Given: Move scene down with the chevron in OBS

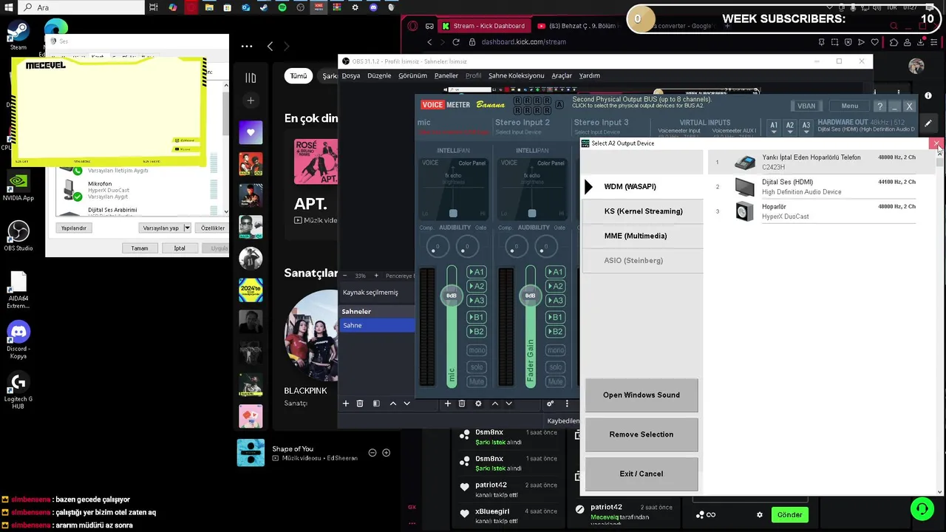Looking at the screenshot, I should coord(406,403).
